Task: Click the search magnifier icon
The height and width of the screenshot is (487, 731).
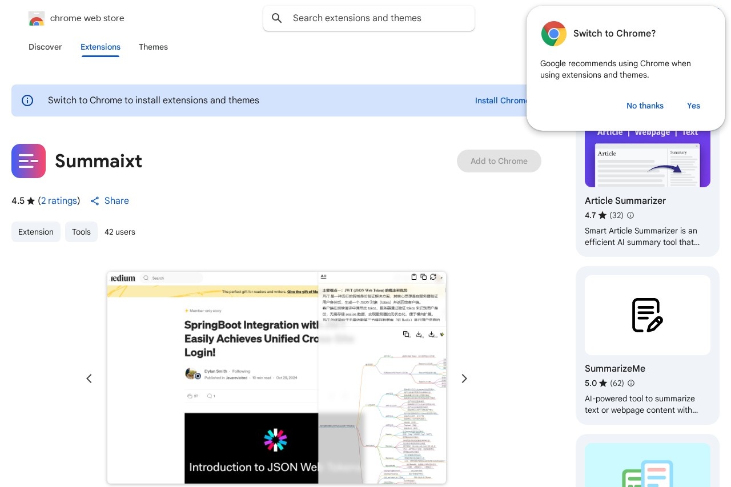Action: (277, 18)
